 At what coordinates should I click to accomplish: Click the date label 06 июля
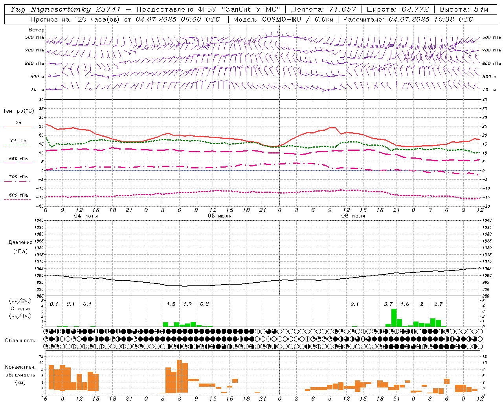pyautogui.click(x=353, y=216)
